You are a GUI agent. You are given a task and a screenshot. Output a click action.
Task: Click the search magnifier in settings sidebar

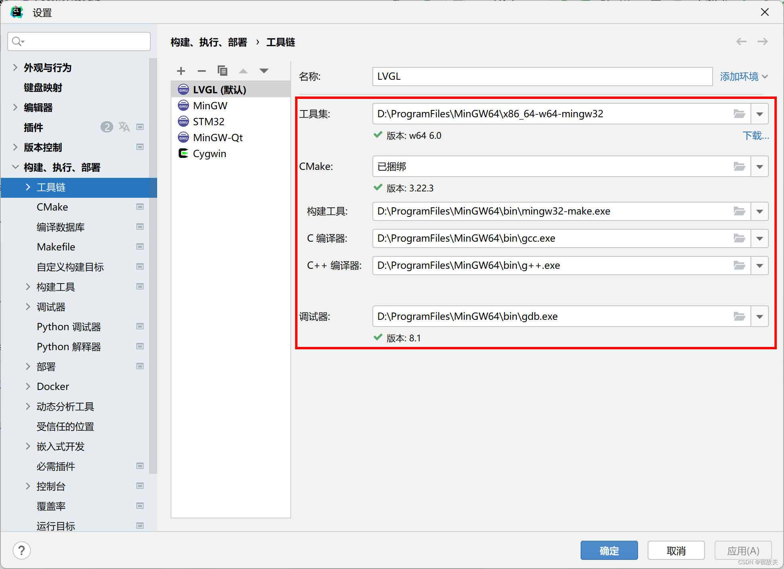point(17,41)
